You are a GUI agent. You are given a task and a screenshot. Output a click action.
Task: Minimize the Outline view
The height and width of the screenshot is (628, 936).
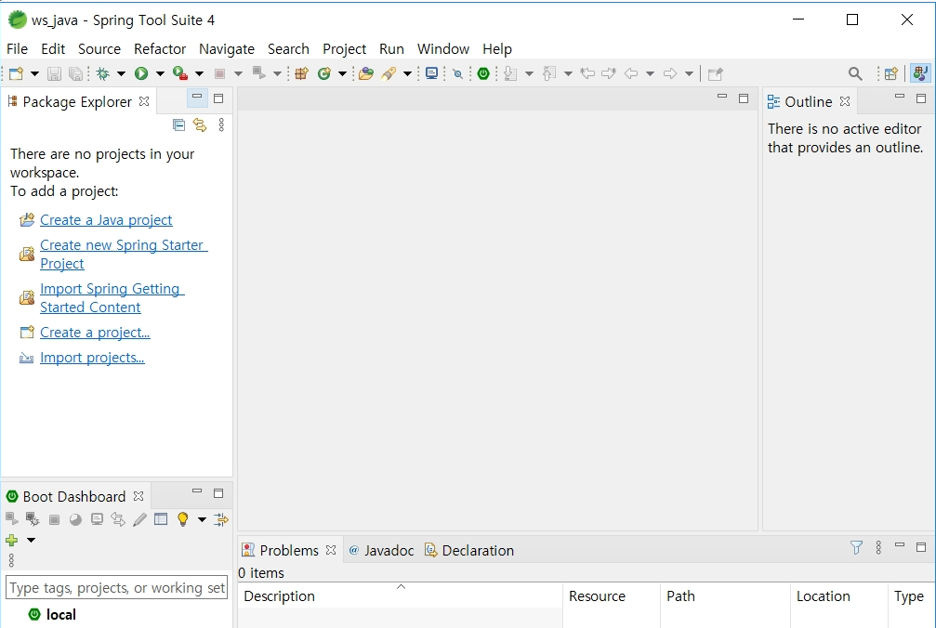(900, 98)
